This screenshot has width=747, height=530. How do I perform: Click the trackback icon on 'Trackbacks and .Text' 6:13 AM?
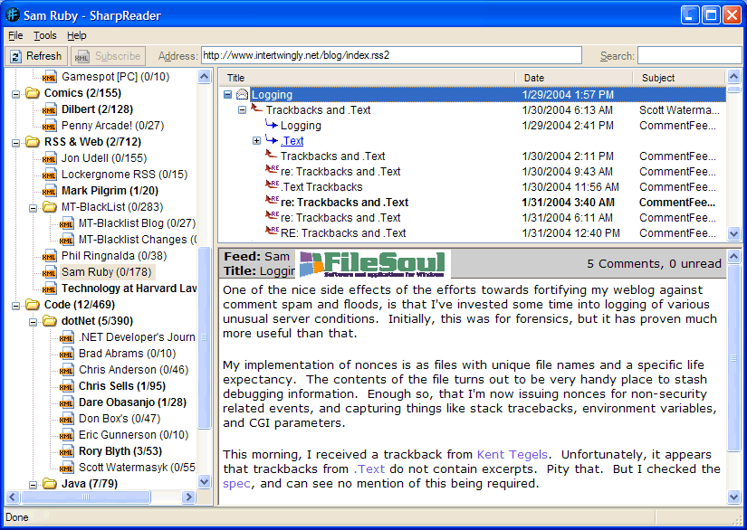[257, 109]
